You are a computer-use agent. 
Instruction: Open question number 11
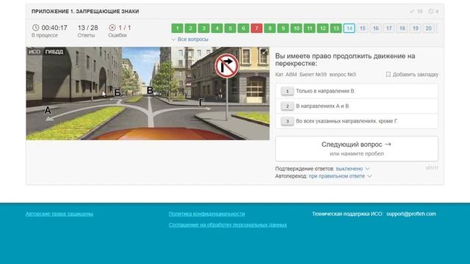coord(309,28)
